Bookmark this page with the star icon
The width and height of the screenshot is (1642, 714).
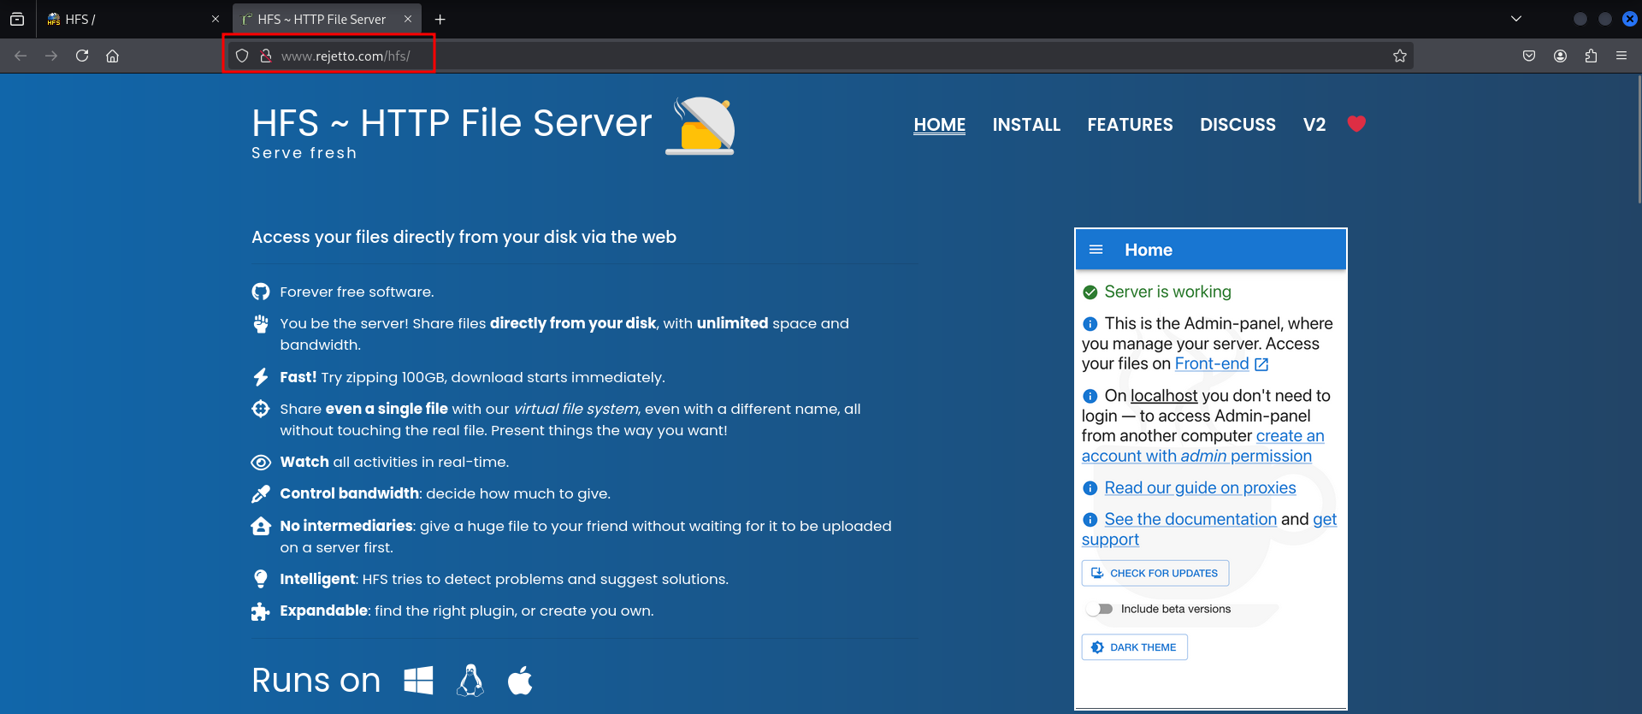click(1399, 56)
